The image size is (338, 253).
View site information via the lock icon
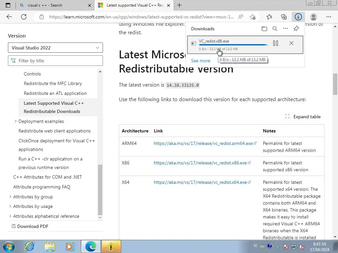click(x=42, y=17)
